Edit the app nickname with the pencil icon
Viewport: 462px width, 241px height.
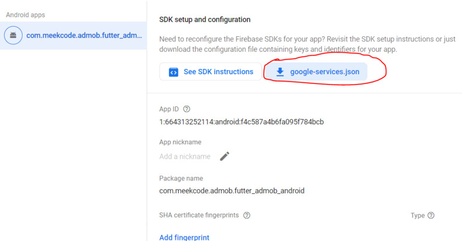[x=224, y=156]
